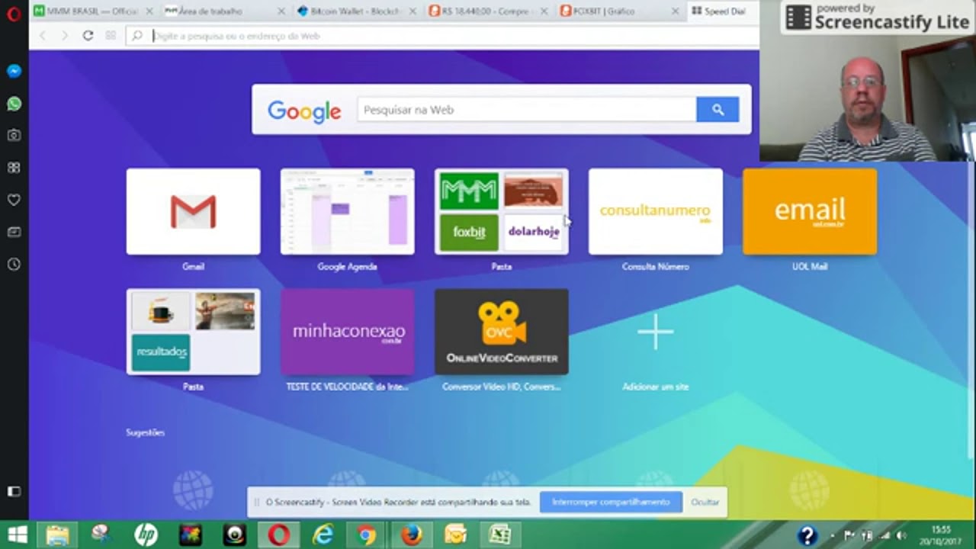Click the volume speaker tray icon

pos(901,535)
